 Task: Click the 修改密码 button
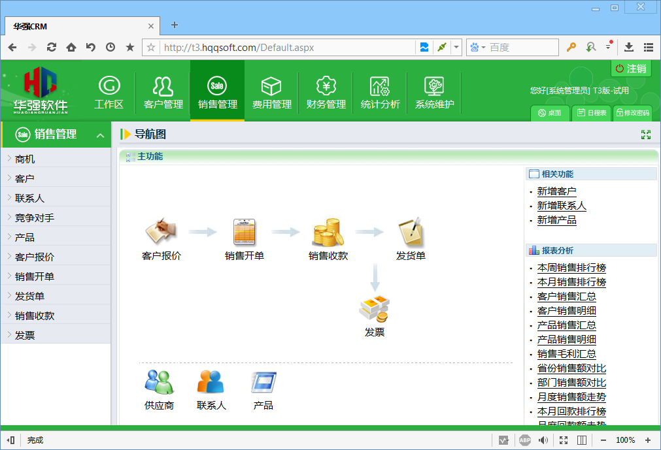(x=633, y=113)
